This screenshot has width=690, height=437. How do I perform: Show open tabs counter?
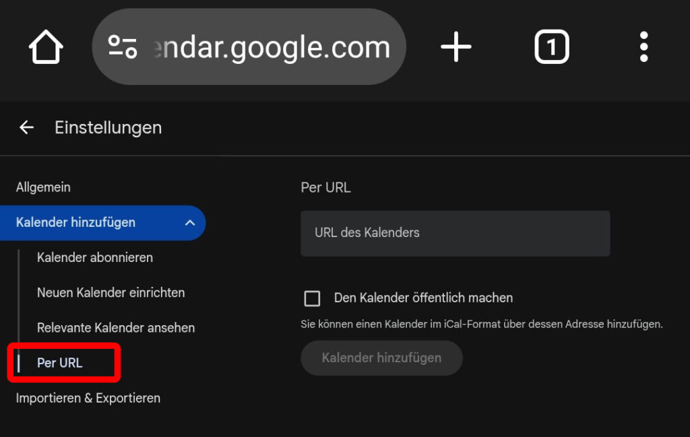552,46
